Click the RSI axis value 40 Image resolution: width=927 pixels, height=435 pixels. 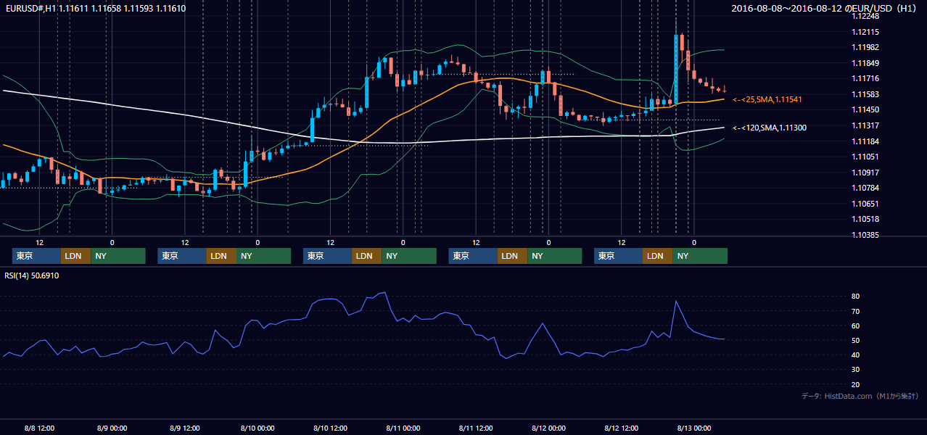coord(856,355)
